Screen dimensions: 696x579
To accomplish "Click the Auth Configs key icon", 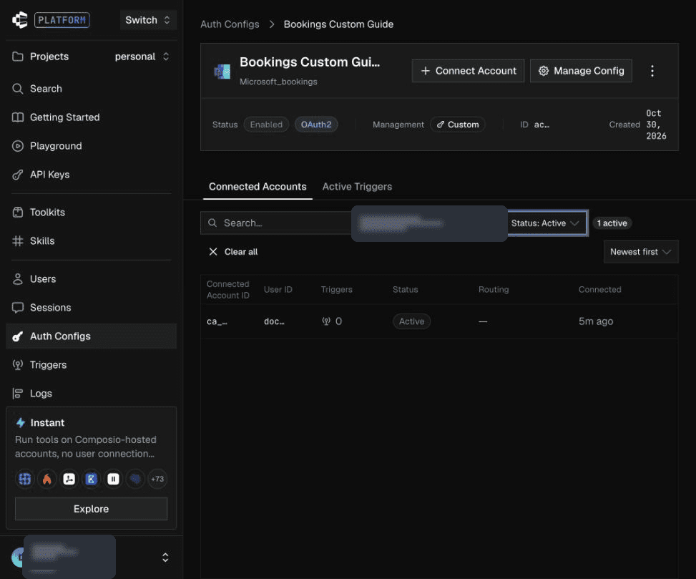I will (18, 336).
